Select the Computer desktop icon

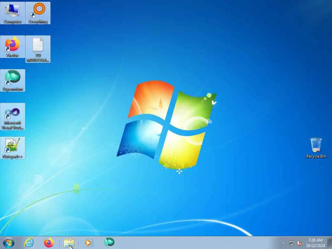click(13, 13)
